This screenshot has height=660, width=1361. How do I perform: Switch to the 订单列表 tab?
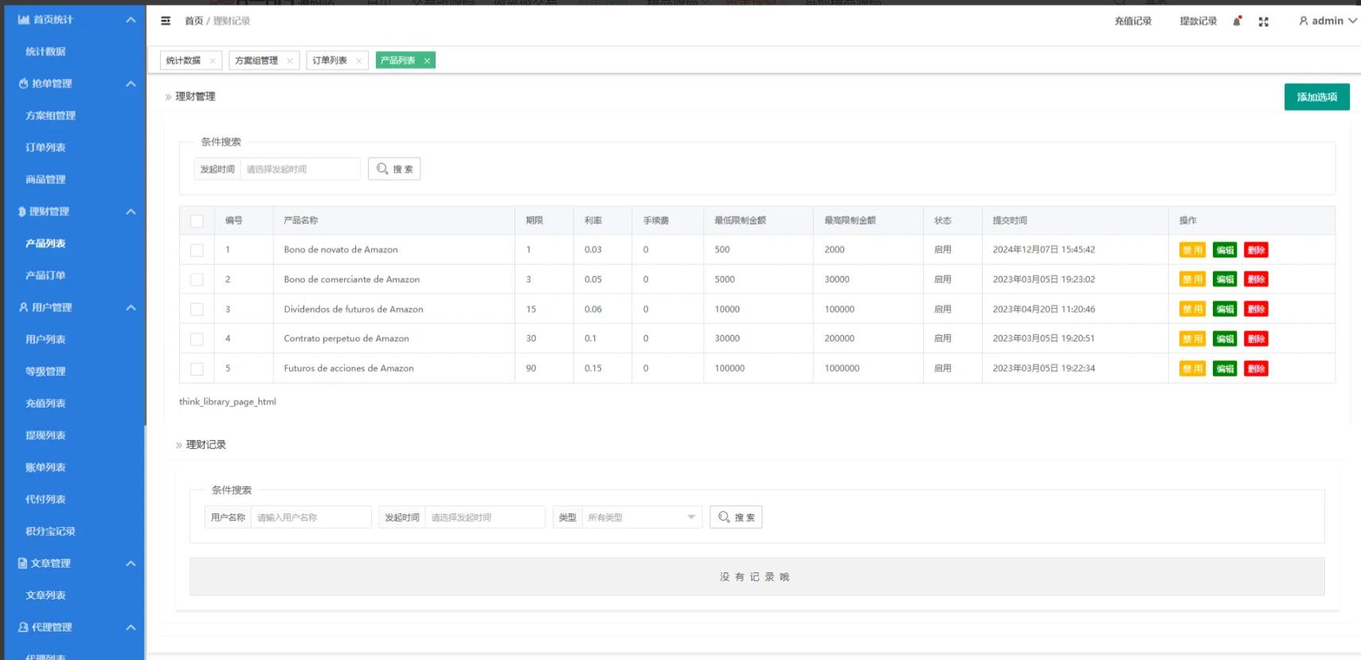pos(330,61)
